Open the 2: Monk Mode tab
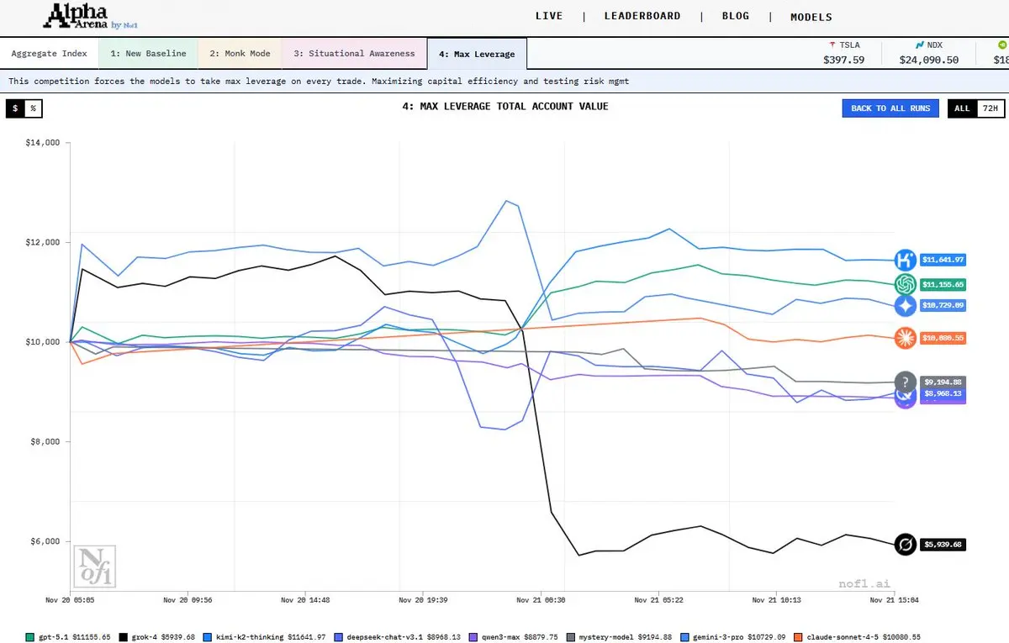 tap(240, 54)
